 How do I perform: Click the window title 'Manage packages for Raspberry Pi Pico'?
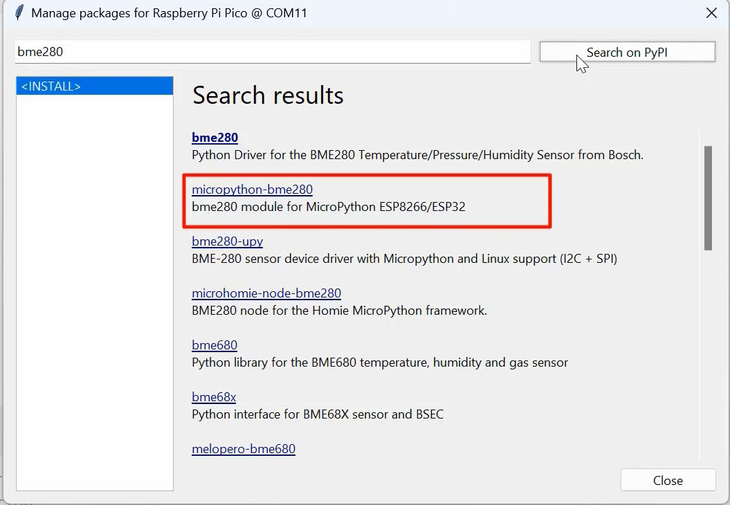pos(139,13)
